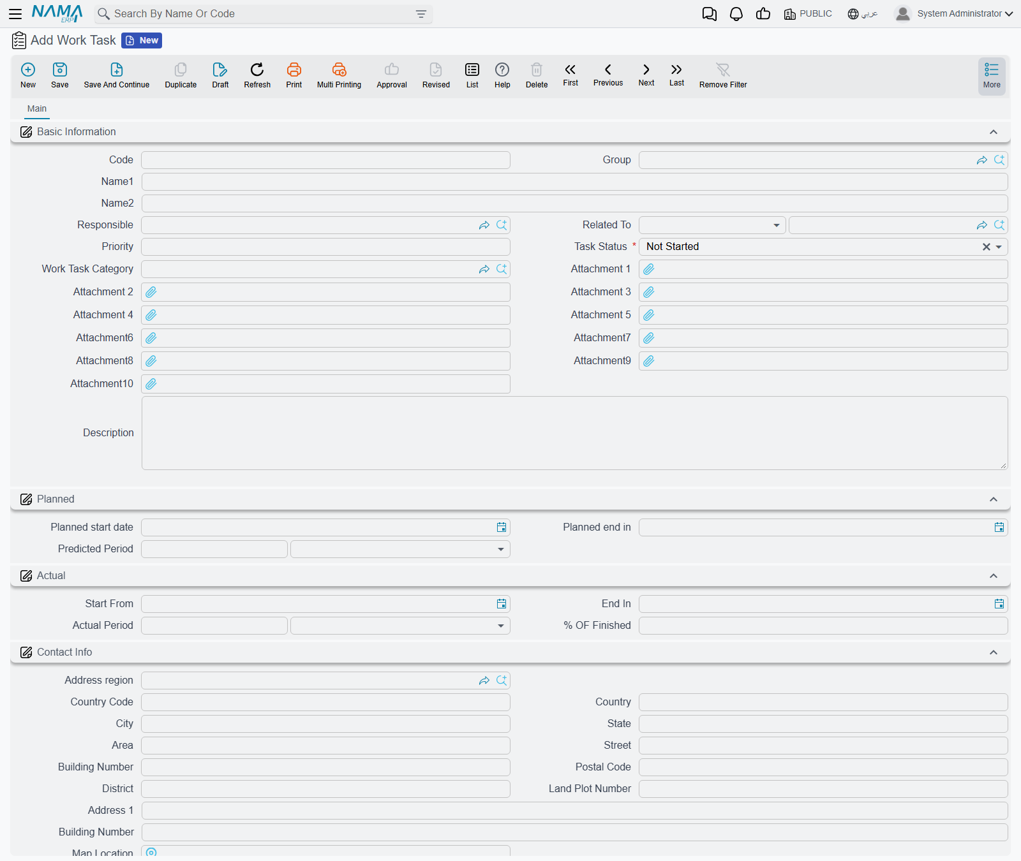Refresh the form
The image size is (1021, 861).
(x=257, y=75)
